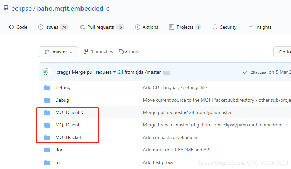Open pull request #124 in commit header

118,72
